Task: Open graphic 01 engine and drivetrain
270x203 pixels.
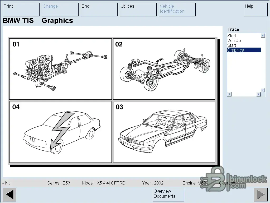Action: point(60,69)
